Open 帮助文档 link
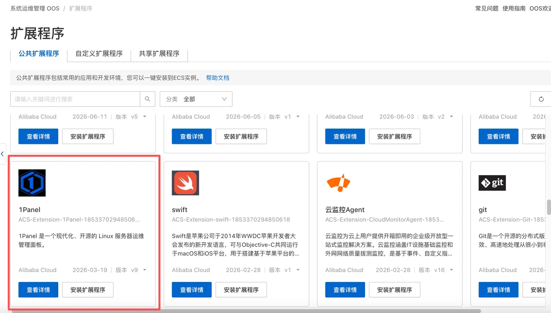Viewport: 551px width, 313px height. [x=218, y=78]
